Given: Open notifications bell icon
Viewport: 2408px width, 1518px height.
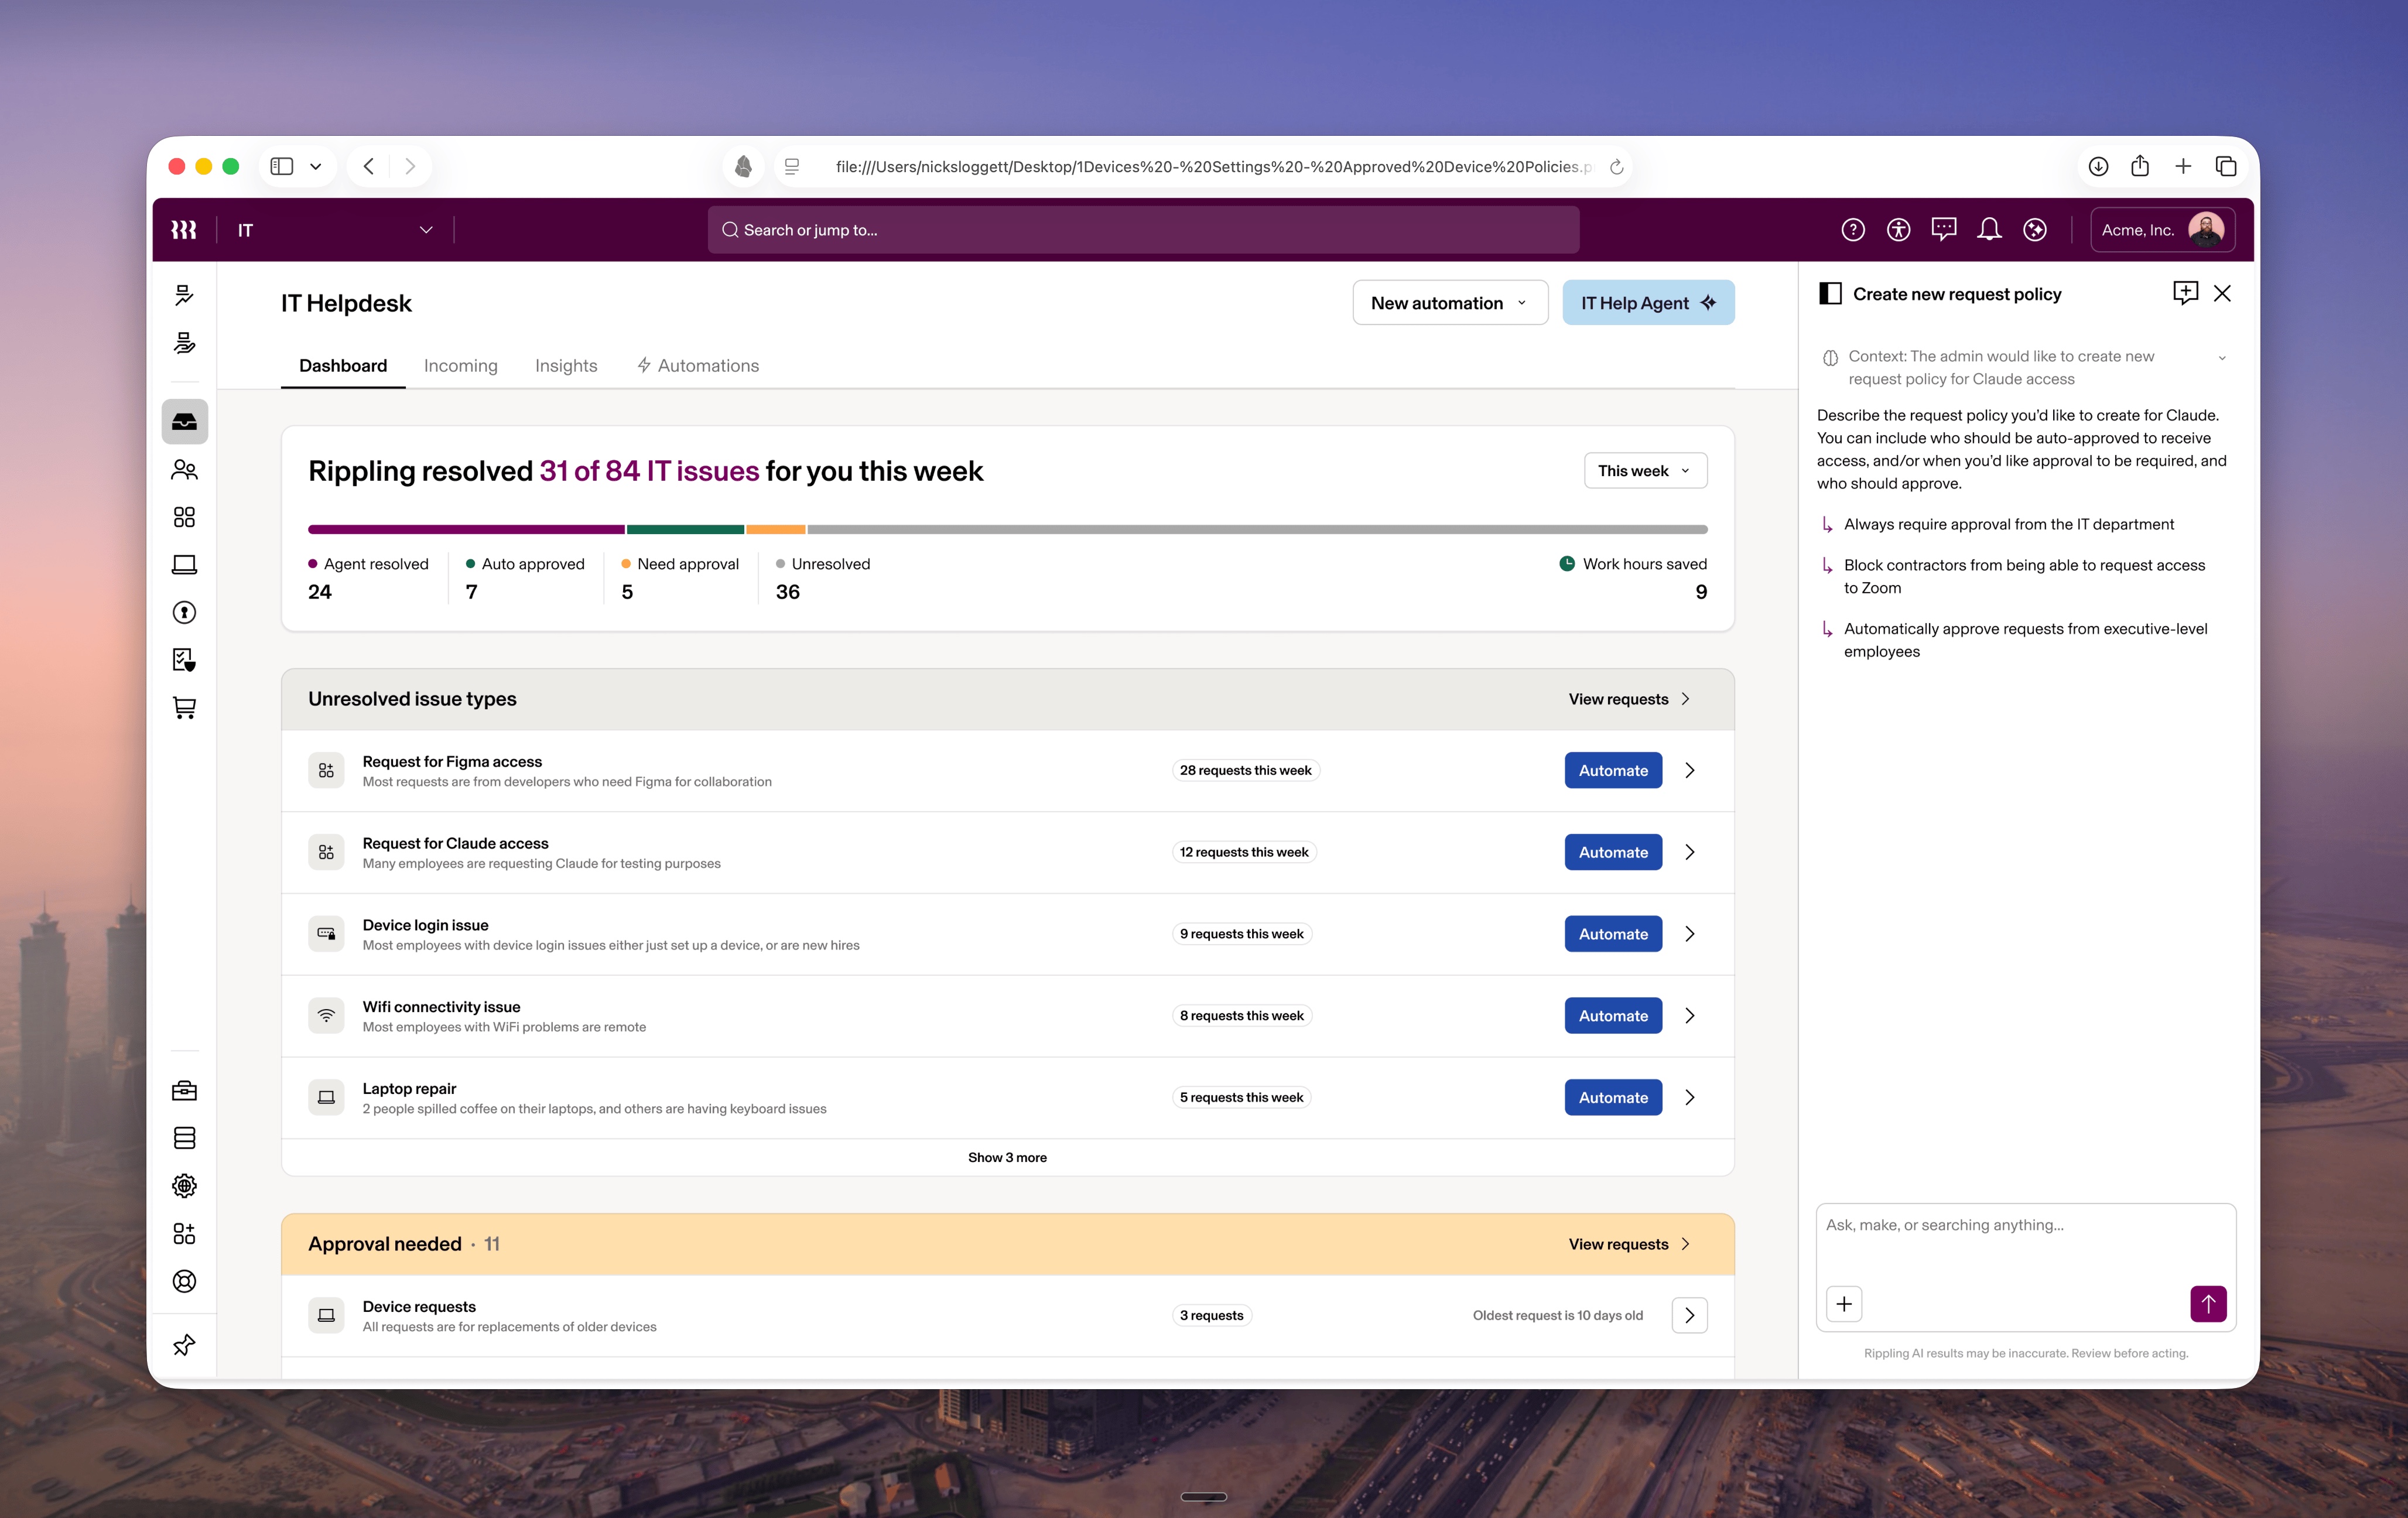Looking at the screenshot, I should (1989, 230).
